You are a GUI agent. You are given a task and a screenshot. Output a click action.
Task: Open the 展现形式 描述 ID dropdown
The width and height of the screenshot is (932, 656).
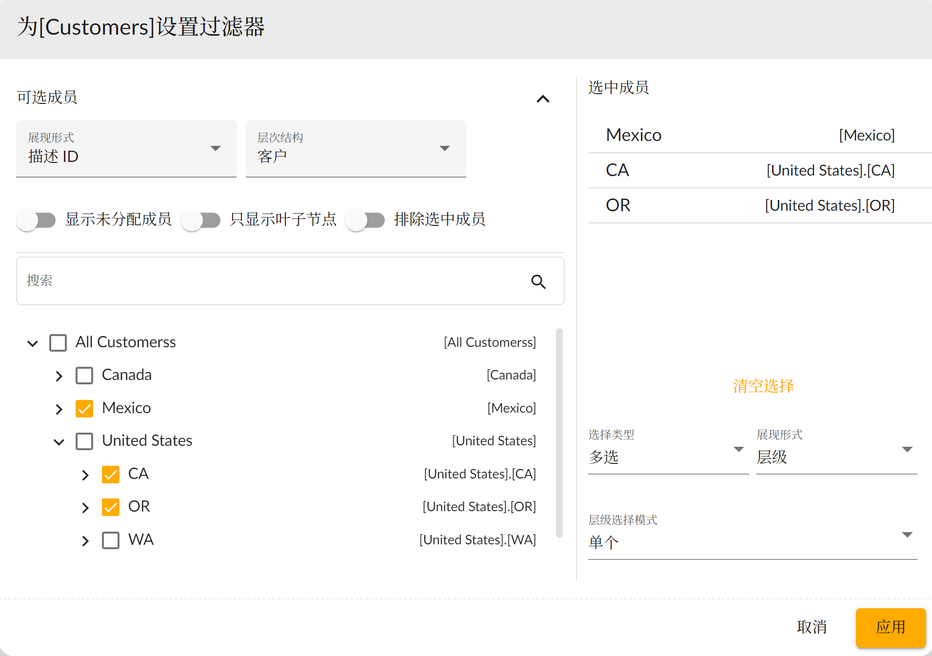point(126,149)
